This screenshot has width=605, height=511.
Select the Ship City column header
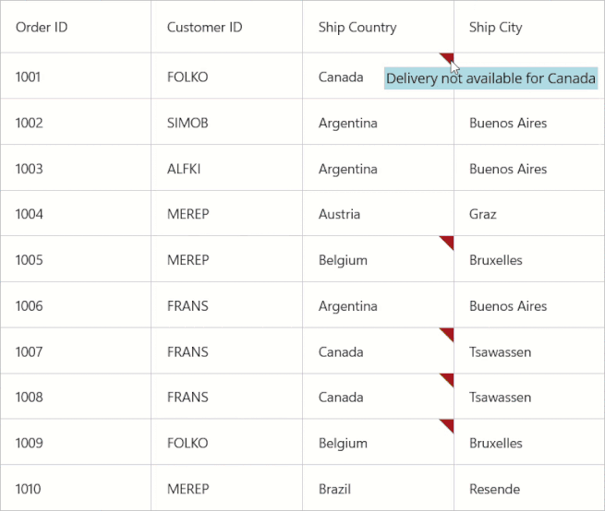click(495, 27)
